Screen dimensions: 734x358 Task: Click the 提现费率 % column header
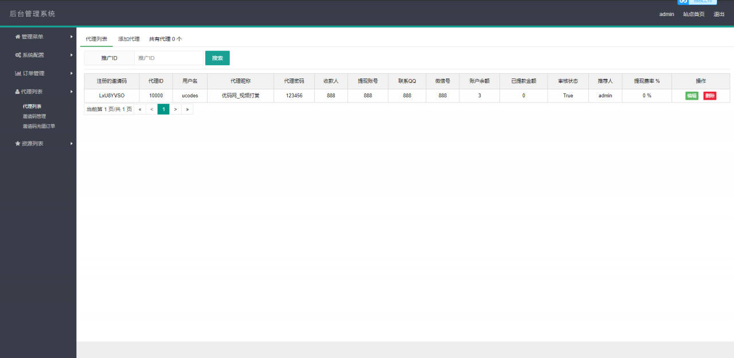[647, 81]
